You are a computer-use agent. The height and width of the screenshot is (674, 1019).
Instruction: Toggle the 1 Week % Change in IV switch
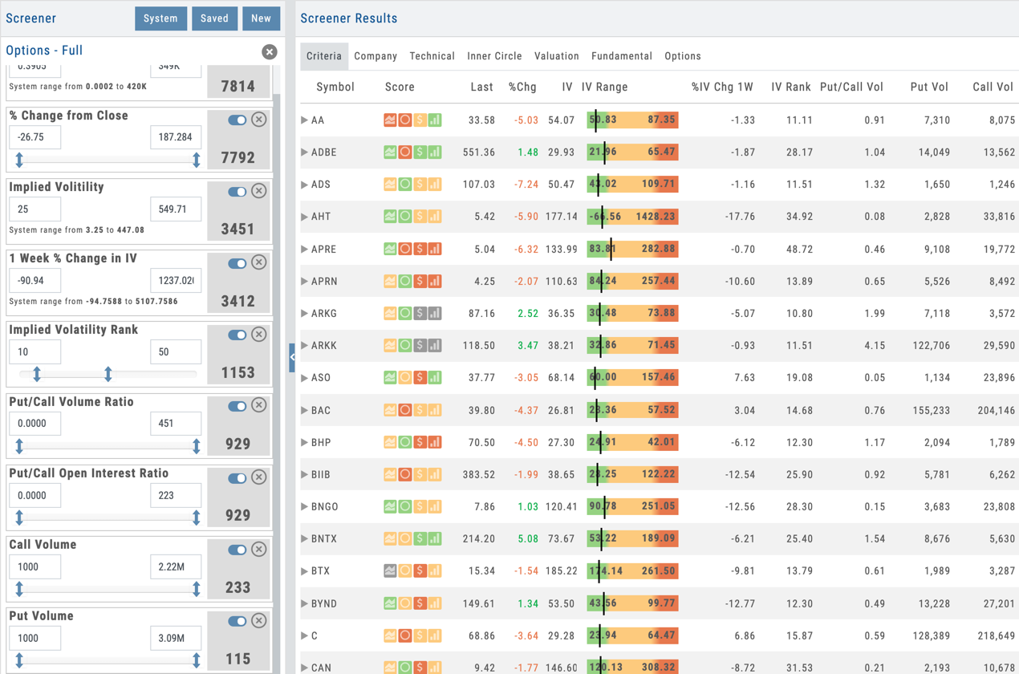point(237,263)
